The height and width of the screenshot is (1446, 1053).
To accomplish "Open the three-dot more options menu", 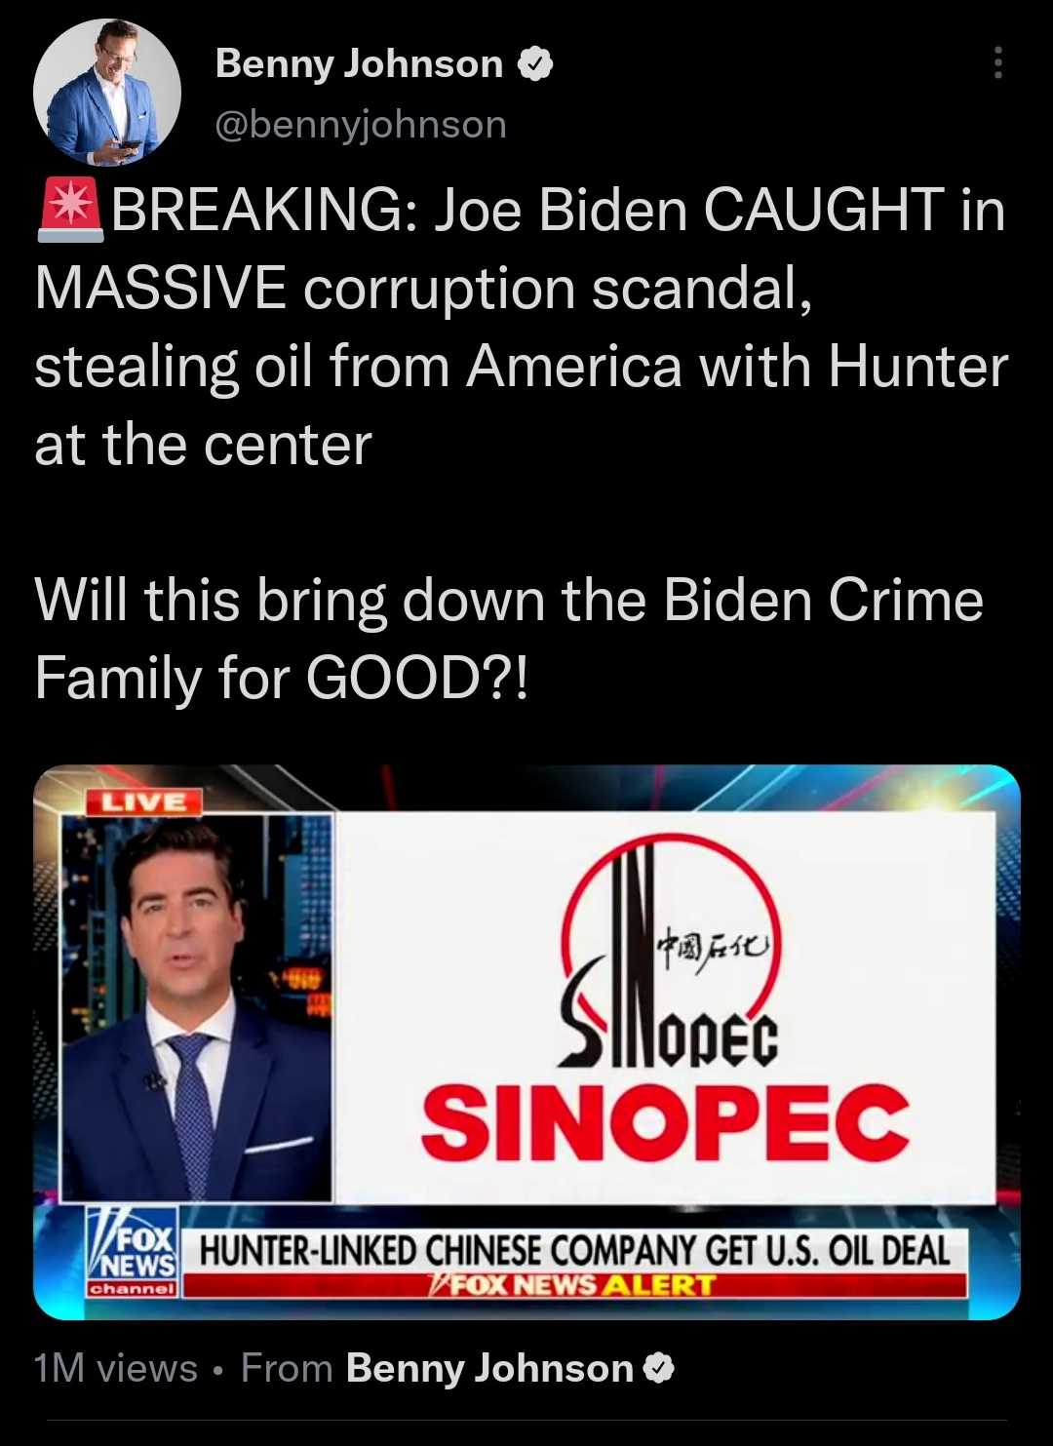I will click(996, 63).
